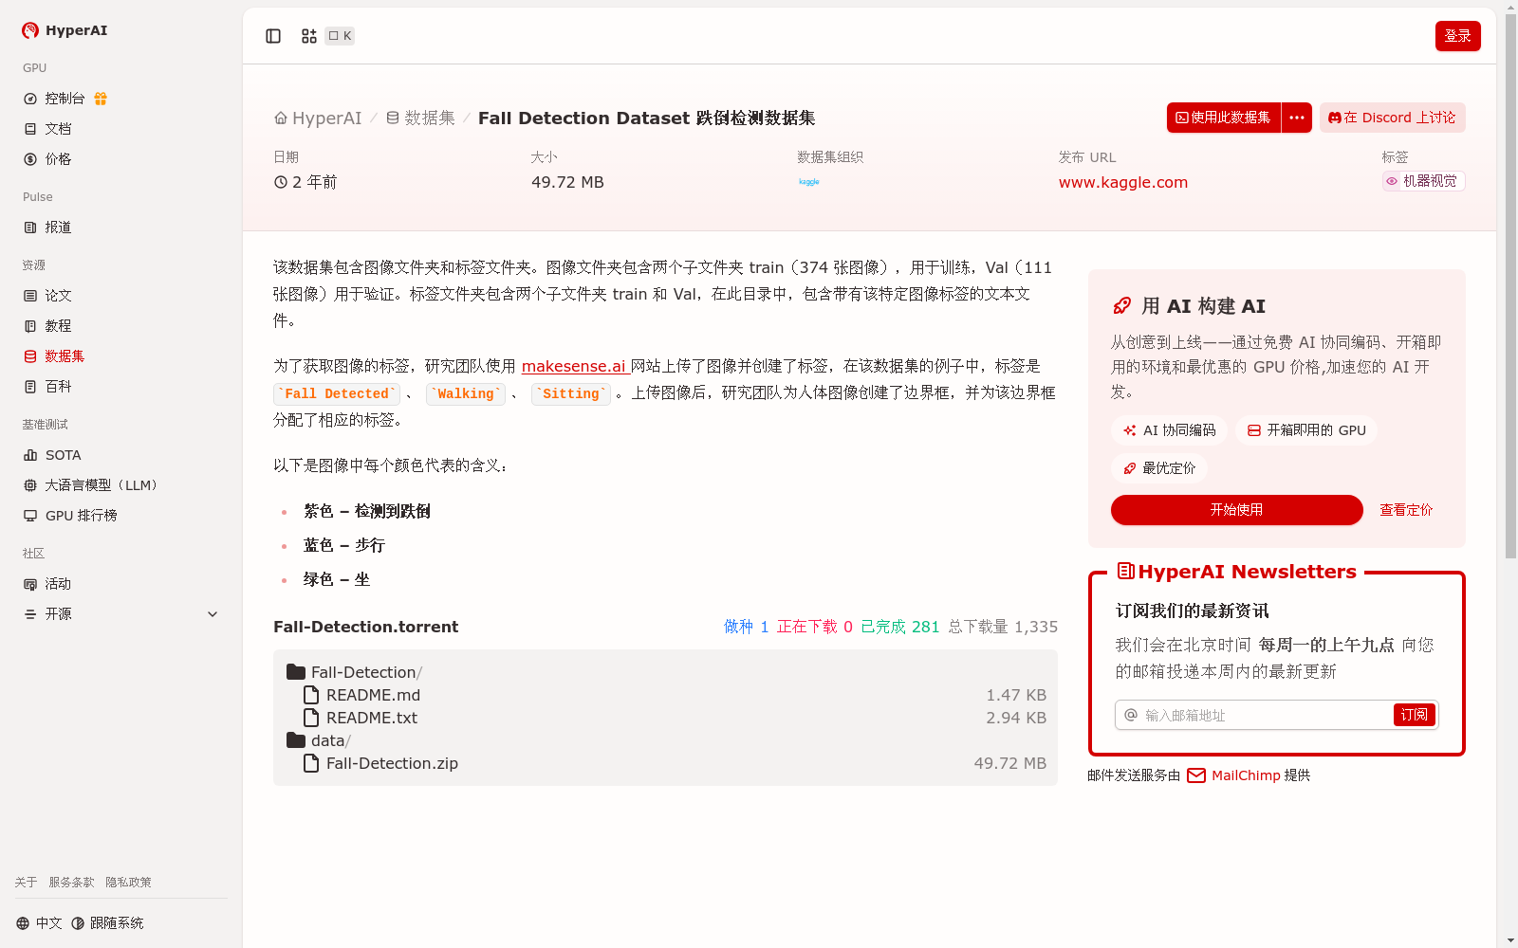
Task: Click 使用此数据集 button
Action: click(x=1223, y=118)
